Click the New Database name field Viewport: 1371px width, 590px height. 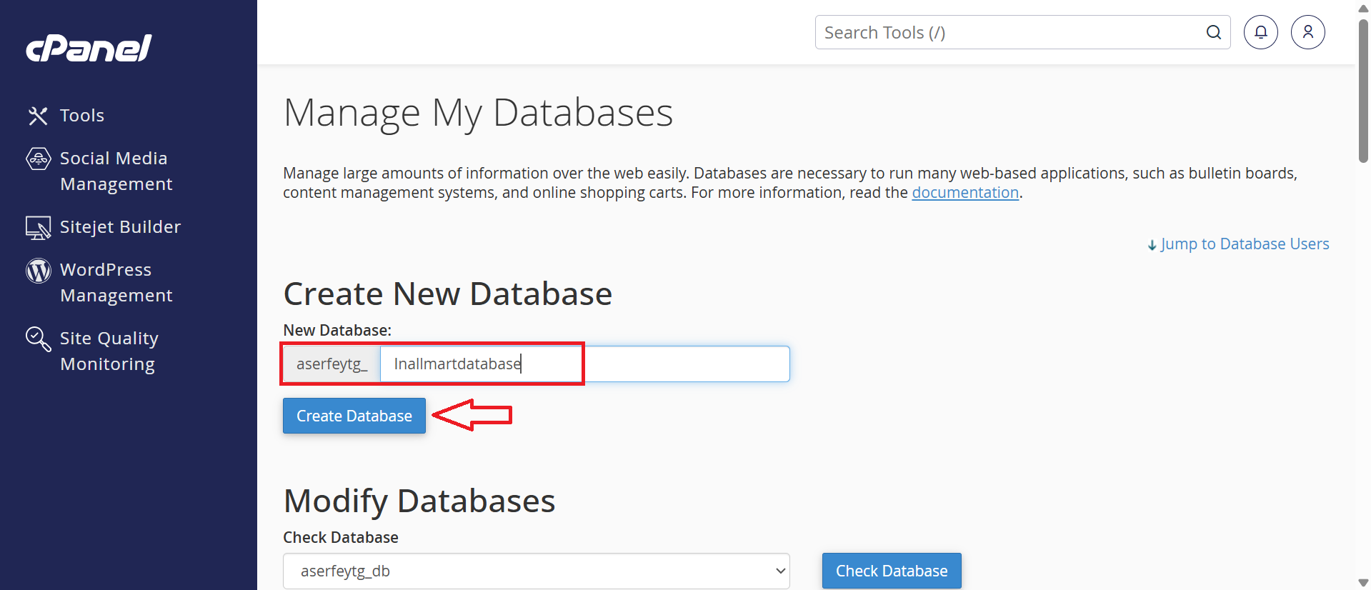(584, 364)
